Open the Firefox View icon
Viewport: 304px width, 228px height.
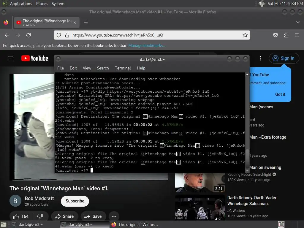[6, 23]
